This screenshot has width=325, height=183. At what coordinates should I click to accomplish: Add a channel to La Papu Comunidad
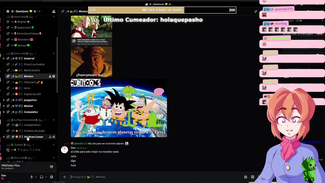(x=54, y=120)
